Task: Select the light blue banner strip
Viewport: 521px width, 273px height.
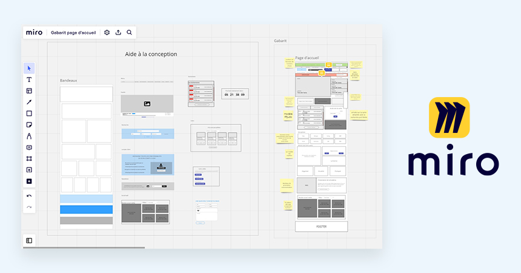Action: coord(87,199)
